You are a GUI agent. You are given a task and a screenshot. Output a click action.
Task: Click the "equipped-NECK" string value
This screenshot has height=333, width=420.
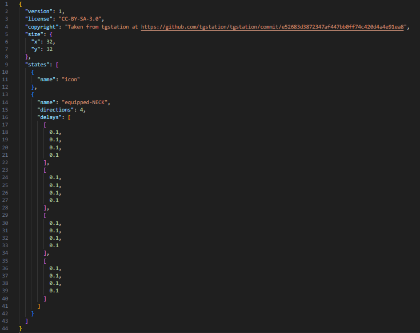85,102
